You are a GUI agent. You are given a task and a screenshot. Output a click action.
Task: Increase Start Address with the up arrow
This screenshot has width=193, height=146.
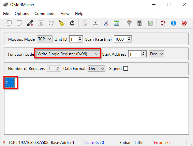point(143,53)
